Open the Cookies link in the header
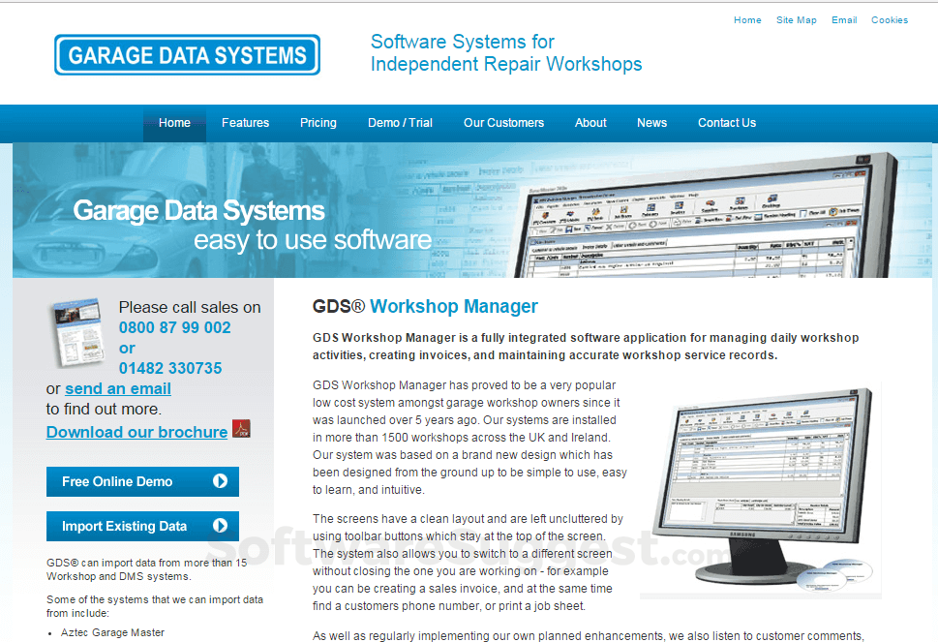The width and height of the screenshot is (938, 642). pos(889,19)
